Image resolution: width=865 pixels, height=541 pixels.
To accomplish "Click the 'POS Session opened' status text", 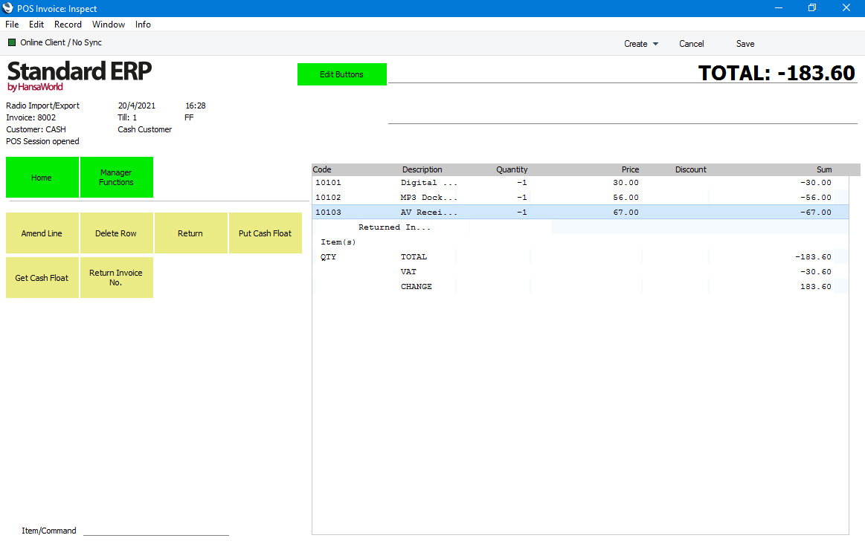I will 42,142.
